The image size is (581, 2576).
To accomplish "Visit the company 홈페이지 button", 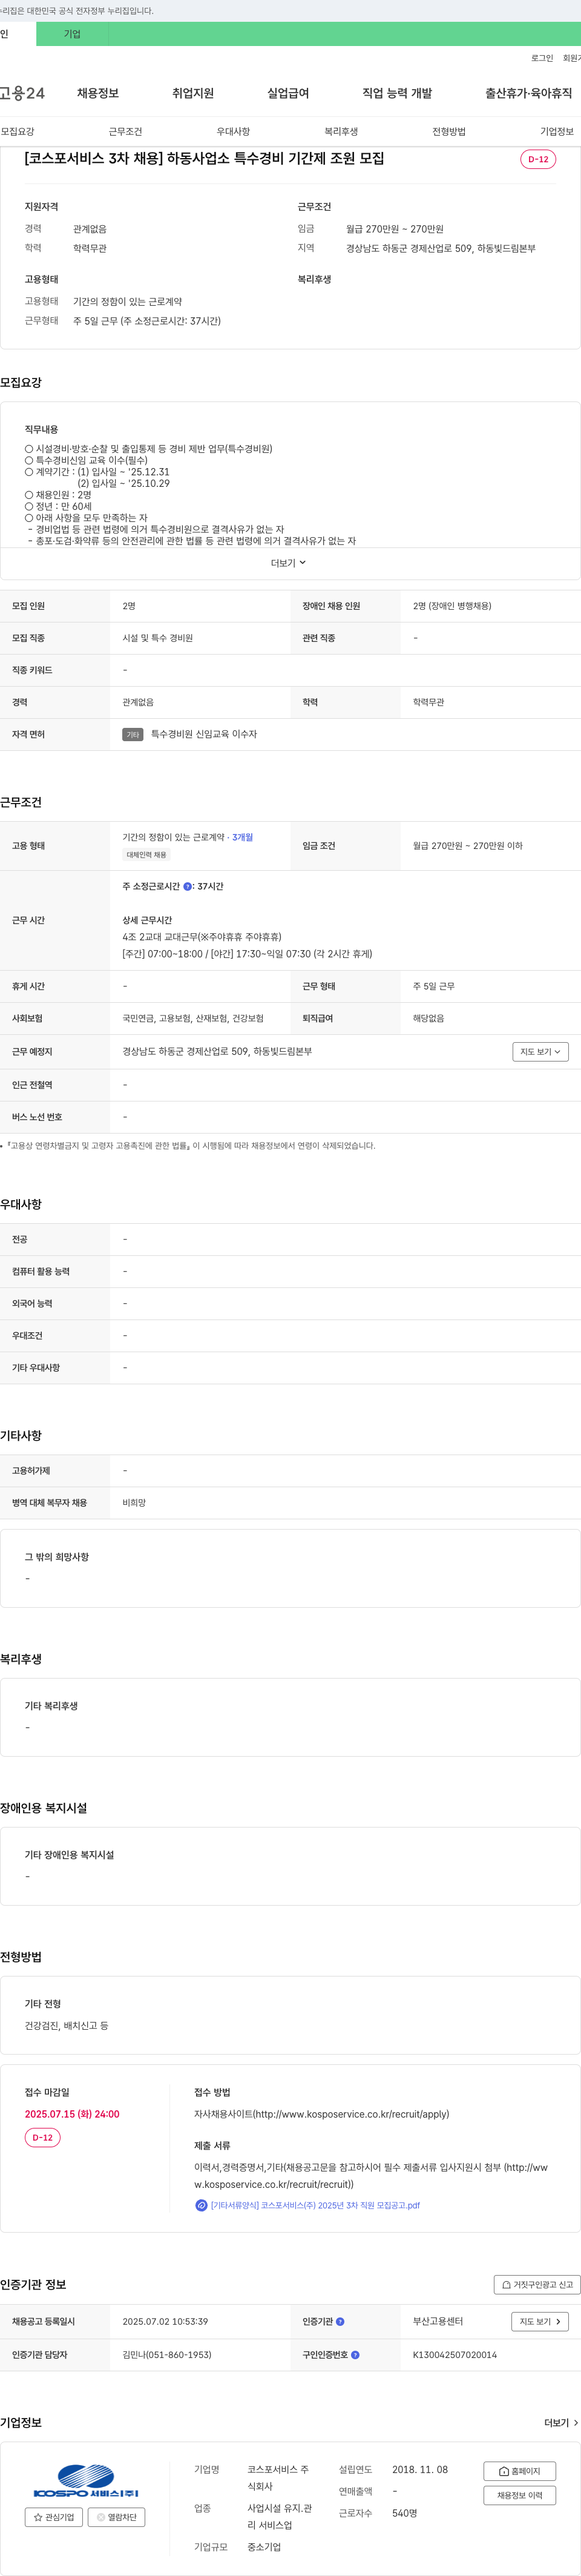I will click(519, 2471).
